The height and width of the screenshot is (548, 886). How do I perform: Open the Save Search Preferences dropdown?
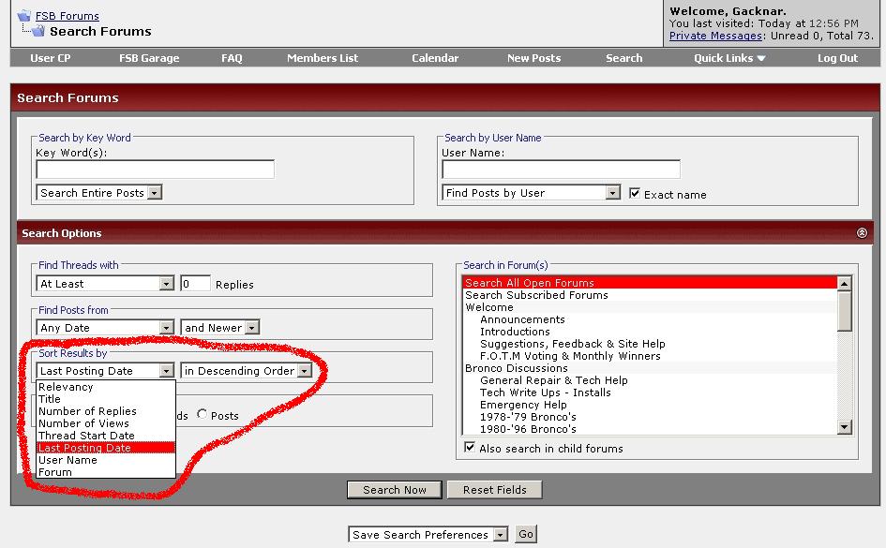point(428,535)
